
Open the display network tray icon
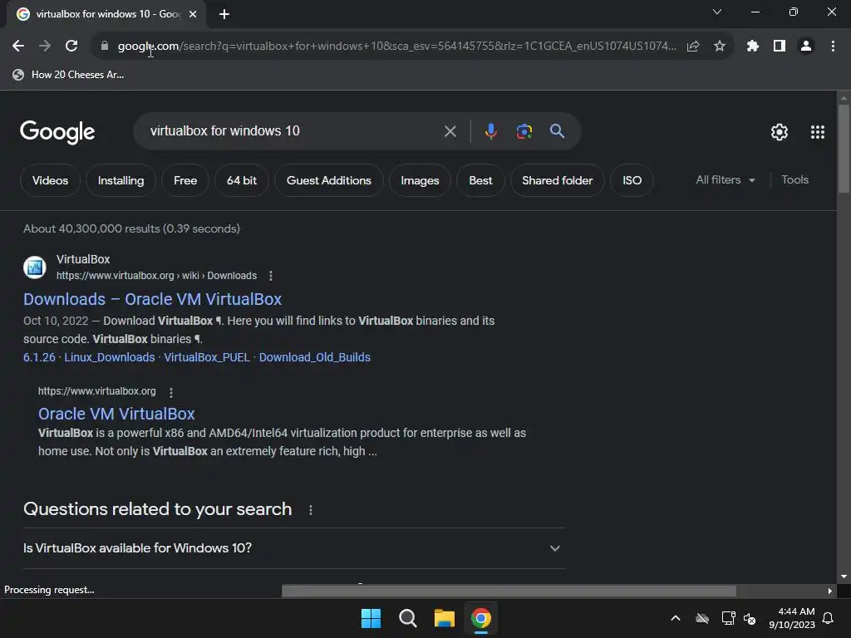click(x=728, y=618)
